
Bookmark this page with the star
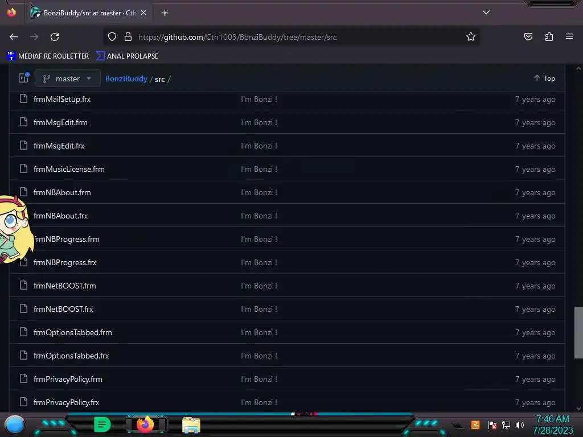click(471, 37)
